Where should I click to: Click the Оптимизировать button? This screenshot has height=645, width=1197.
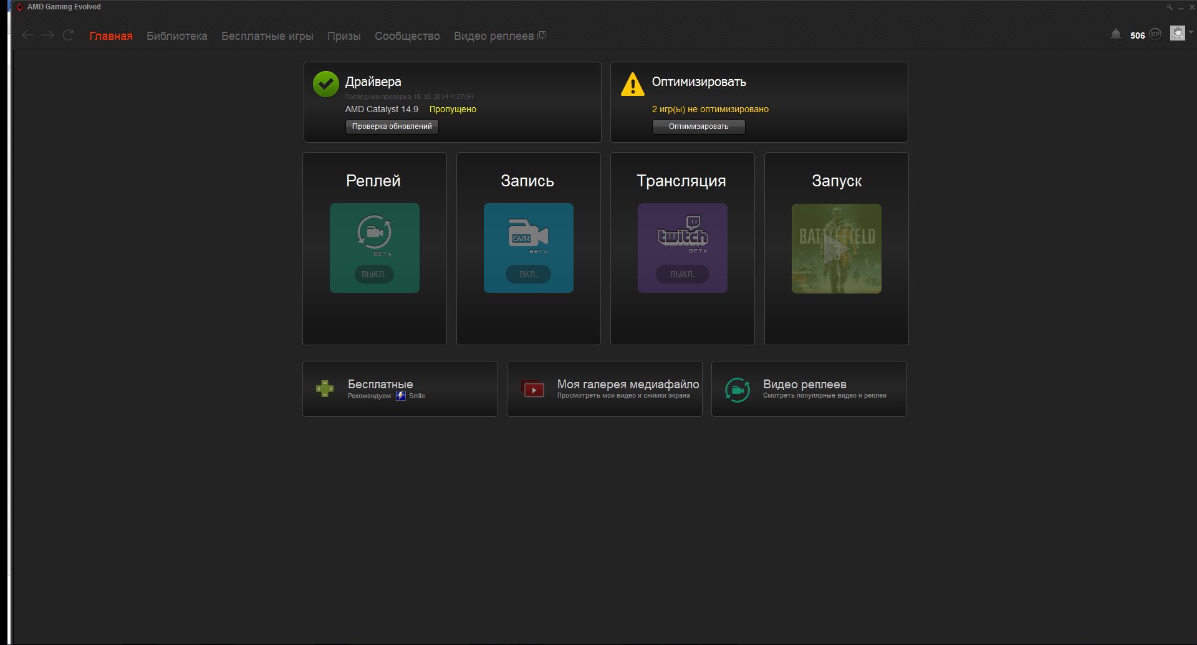point(699,127)
